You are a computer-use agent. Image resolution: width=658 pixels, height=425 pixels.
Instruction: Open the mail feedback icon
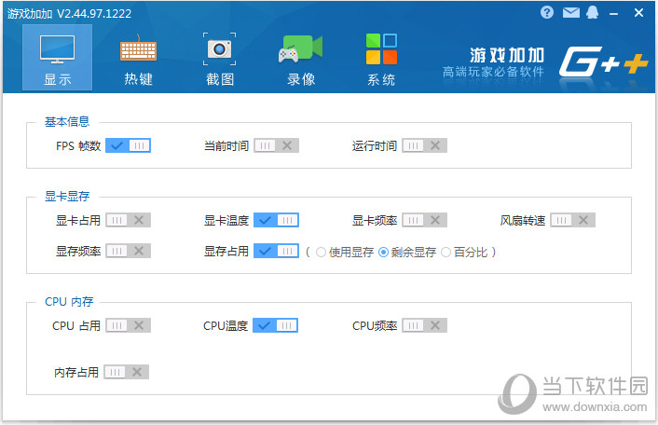coord(570,13)
